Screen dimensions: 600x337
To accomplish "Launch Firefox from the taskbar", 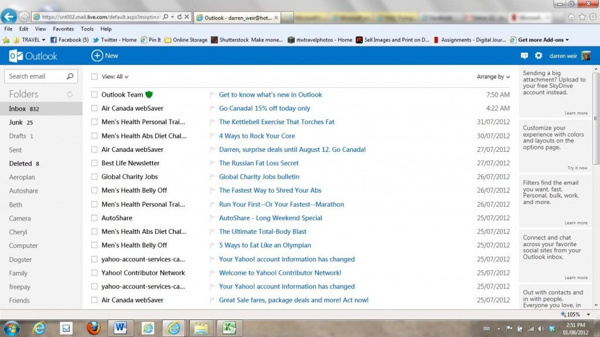I will pyautogui.click(x=93, y=328).
